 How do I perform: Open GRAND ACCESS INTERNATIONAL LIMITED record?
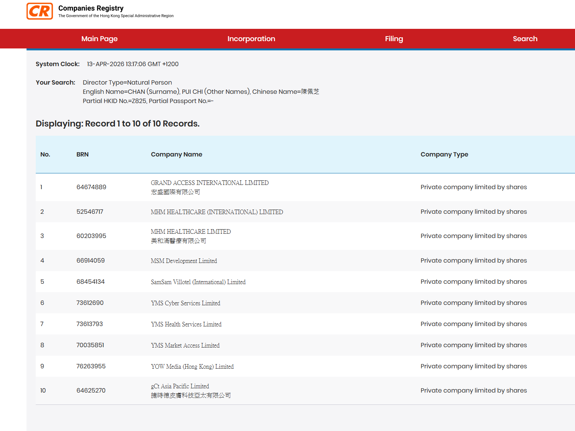pyautogui.click(x=209, y=183)
